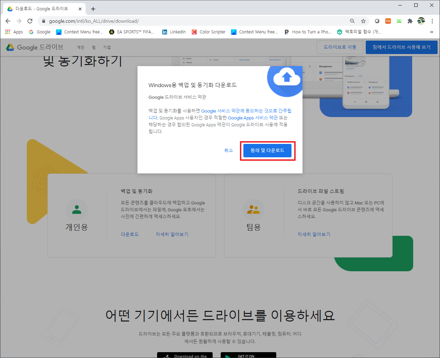The width and height of the screenshot is (440, 358).
Task: Click 팀에서 드라이브 사용해 보기 button
Action: 401,47
